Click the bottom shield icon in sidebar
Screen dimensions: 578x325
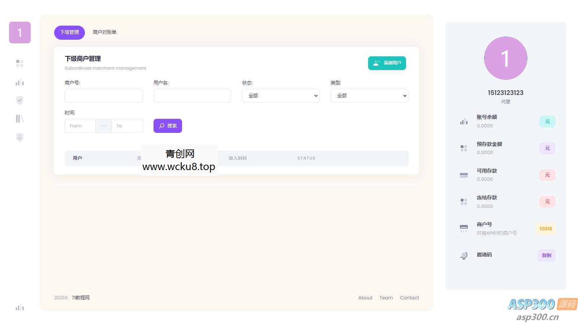pos(20,137)
